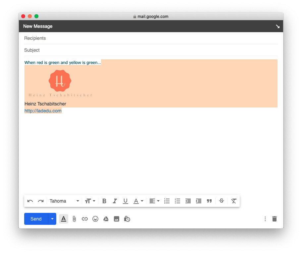
Task: Open the text alignment dropdown
Action: [x=154, y=201]
